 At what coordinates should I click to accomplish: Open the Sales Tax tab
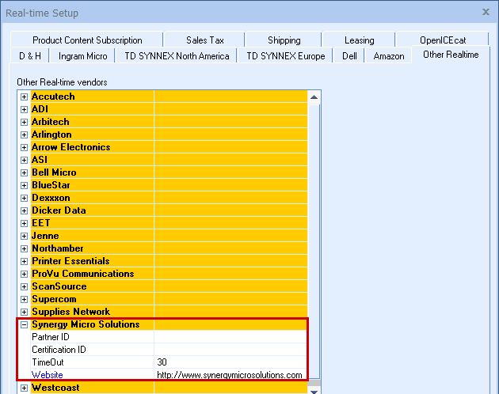[205, 40]
